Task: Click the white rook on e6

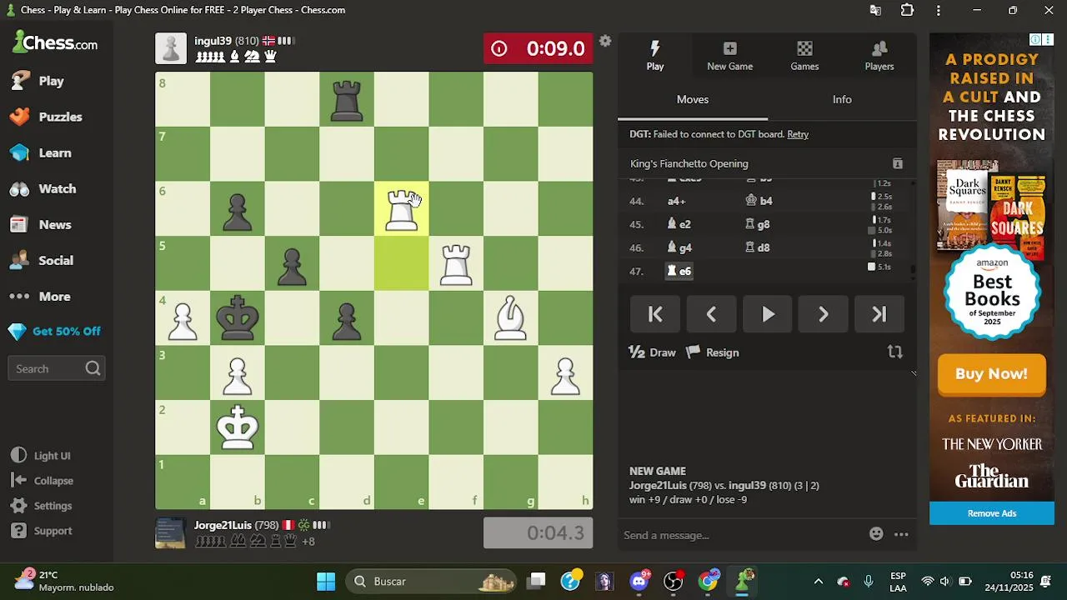Action: [402, 209]
